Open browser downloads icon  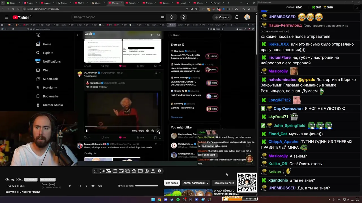click(236, 9)
